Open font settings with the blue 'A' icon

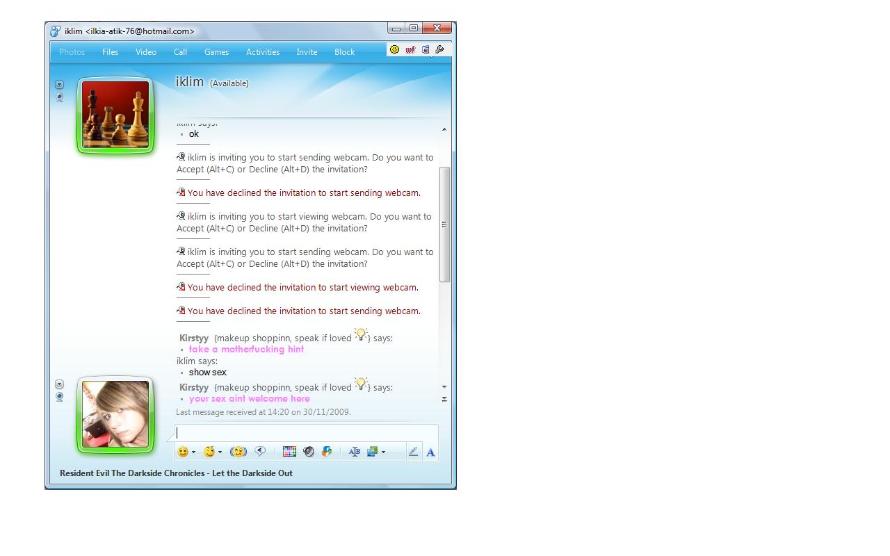430,452
